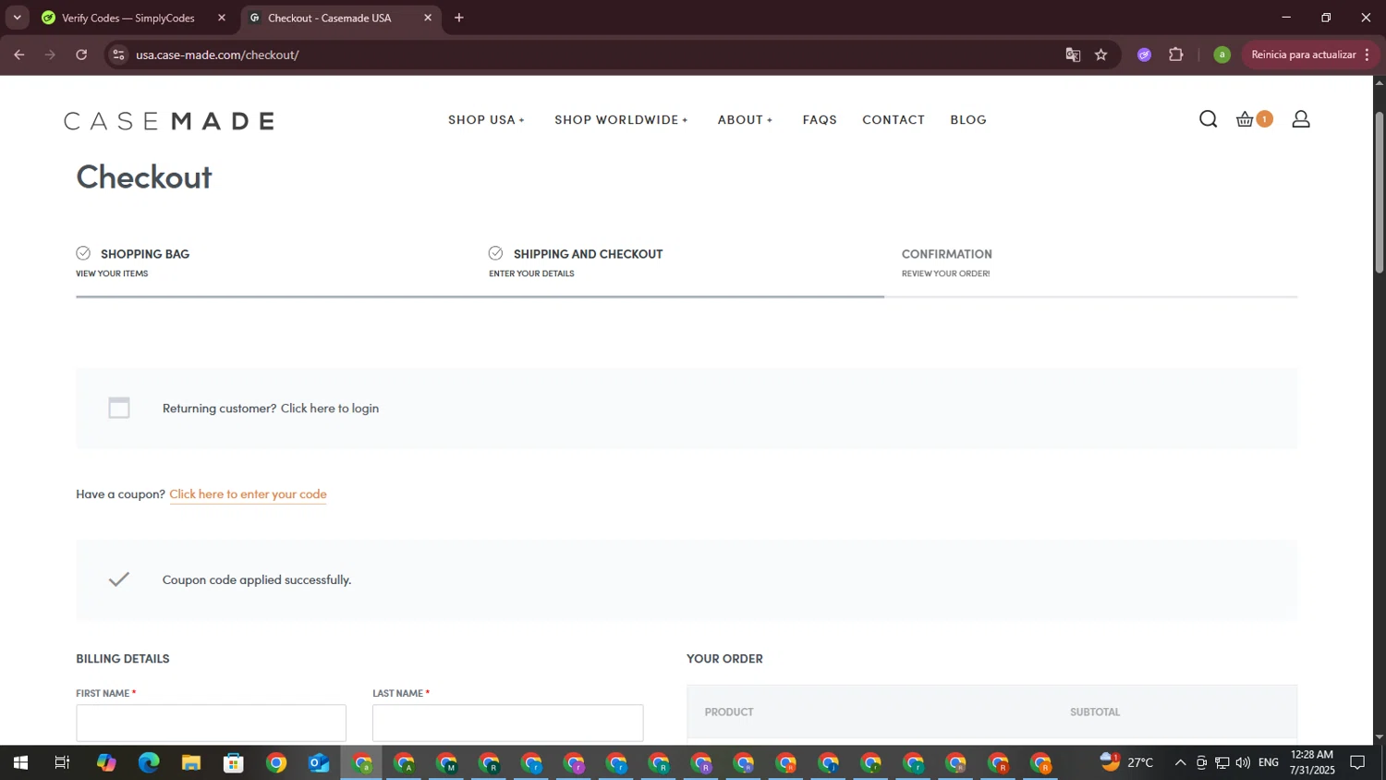Launch Copilot from the taskbar
This screenshot has width=1386, height=780.
point(106,762)
